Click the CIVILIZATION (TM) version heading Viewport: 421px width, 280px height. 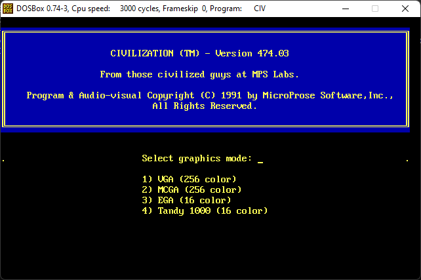pos(199,53)
